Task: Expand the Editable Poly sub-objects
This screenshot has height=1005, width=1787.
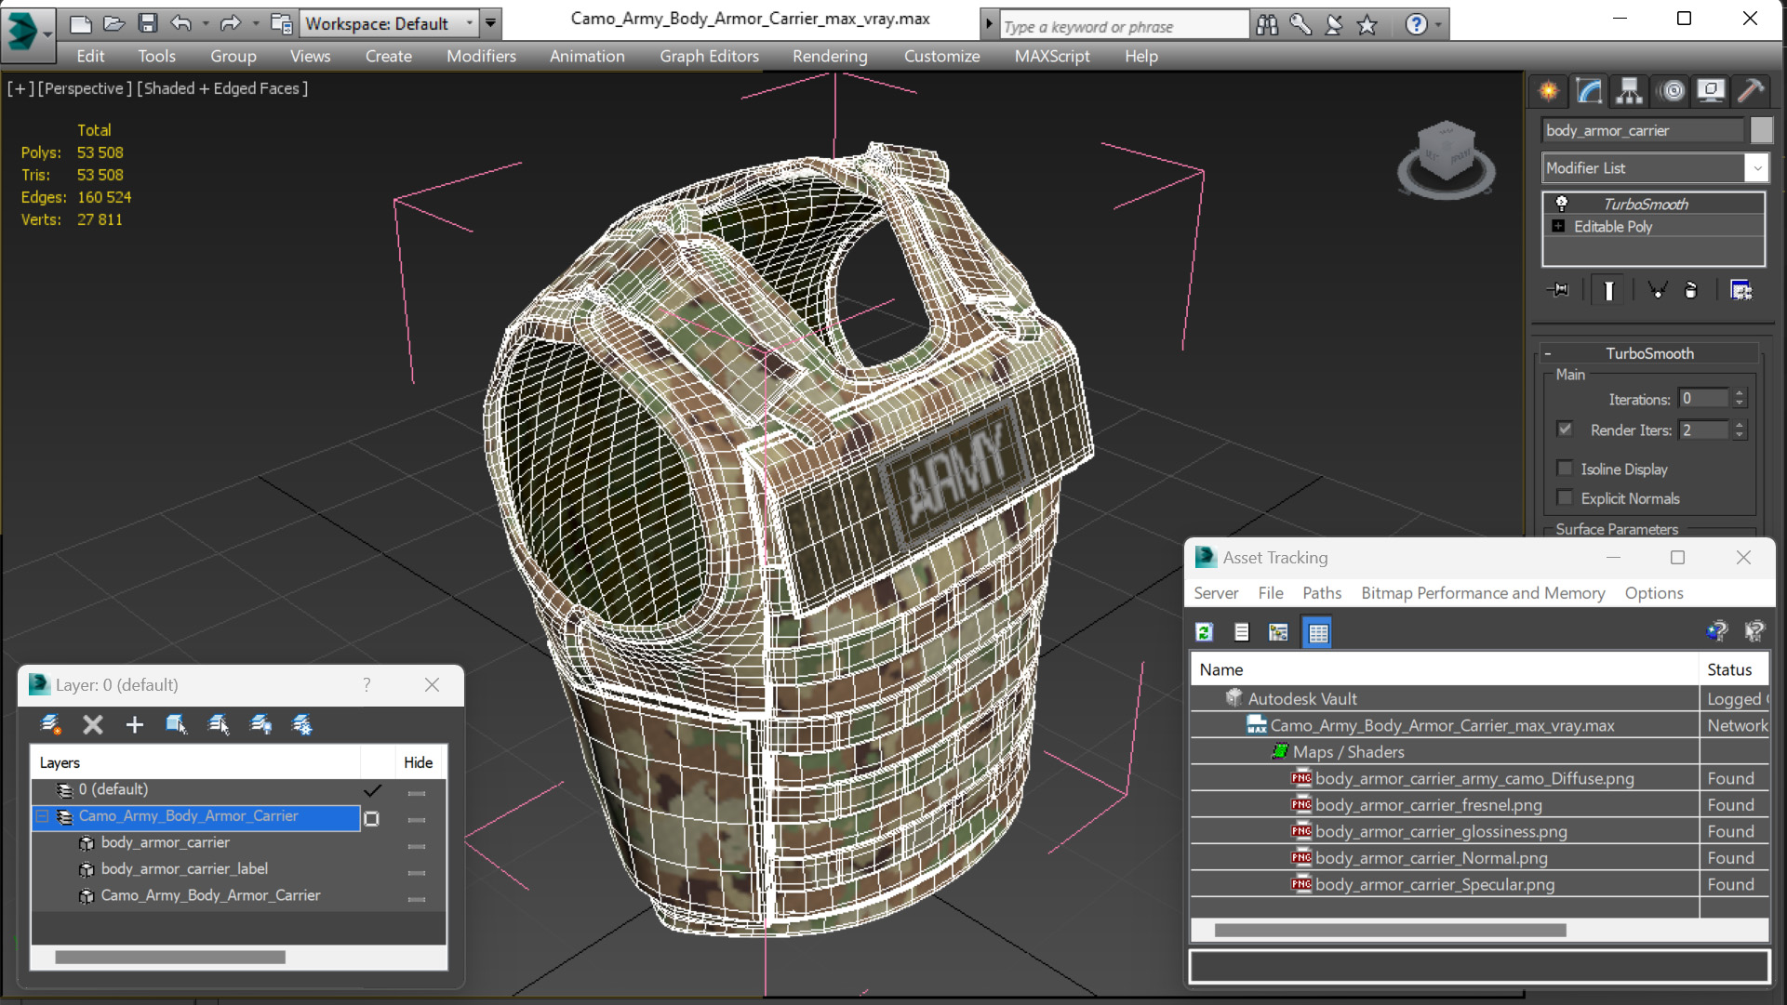Action: [x=1558, y=226]
